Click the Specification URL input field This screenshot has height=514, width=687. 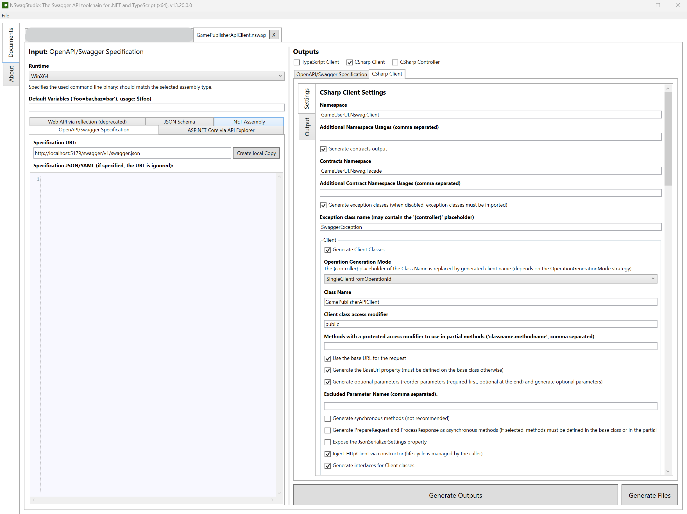[x=132, y=153]
